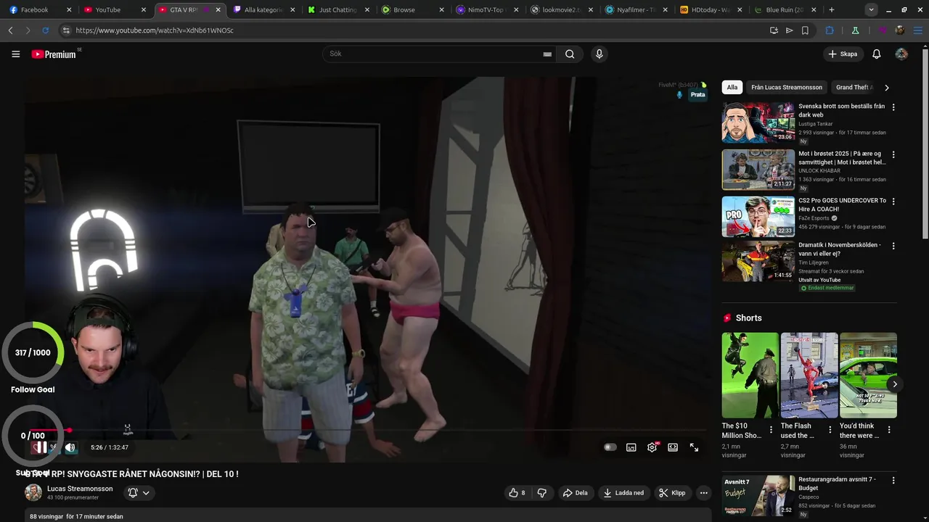Open Lucas Streamonsson channel avatar
Image resolution: width=929 pixels, height=522 pixels.
click(33, 493)
